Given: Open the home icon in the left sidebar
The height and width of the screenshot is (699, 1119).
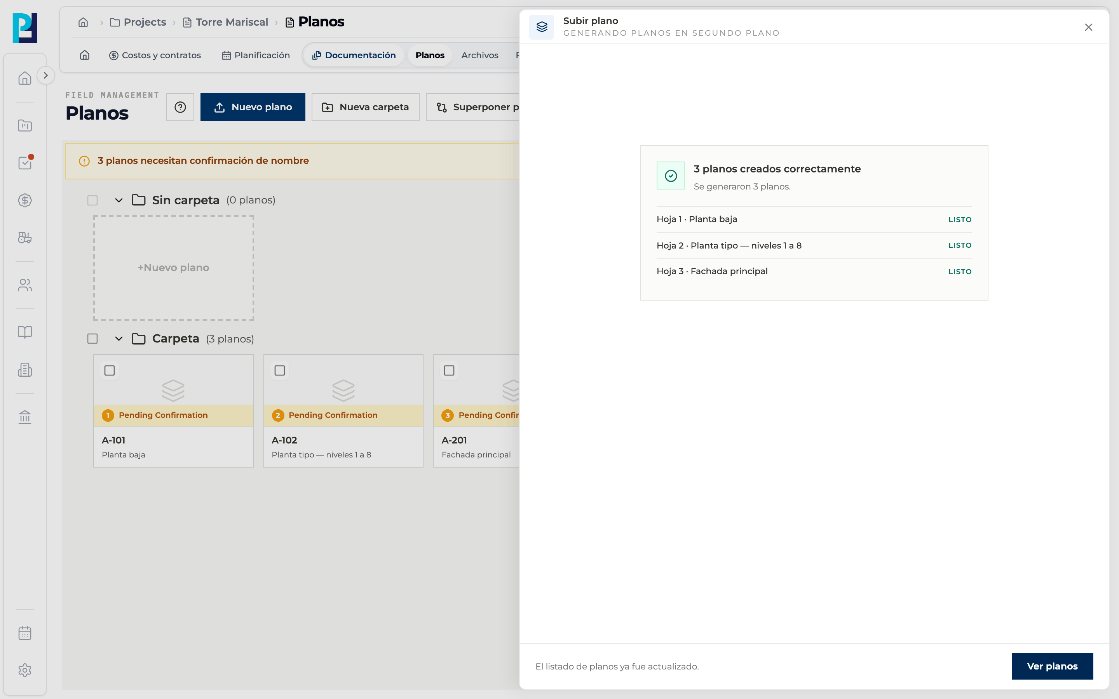Looking at the screenshot, I should pyautogui.click(x=25, y=78).
